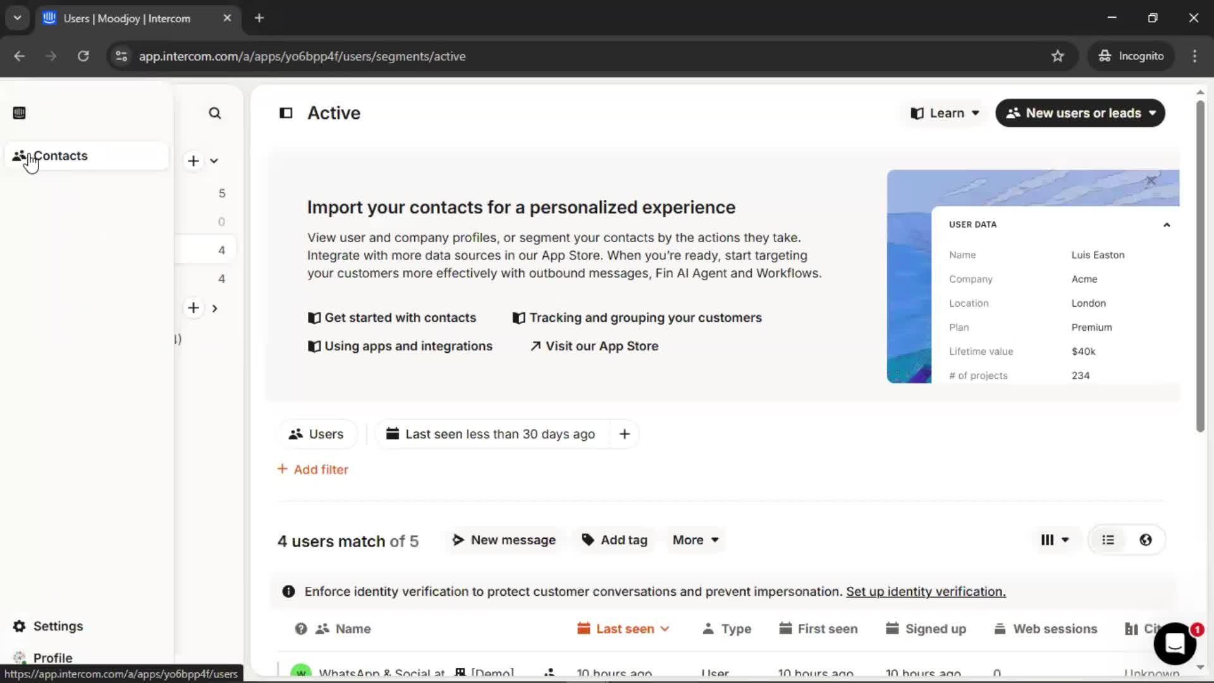
Task: Open the Intercom messenger chat launcher
Action: (1175, 644)
